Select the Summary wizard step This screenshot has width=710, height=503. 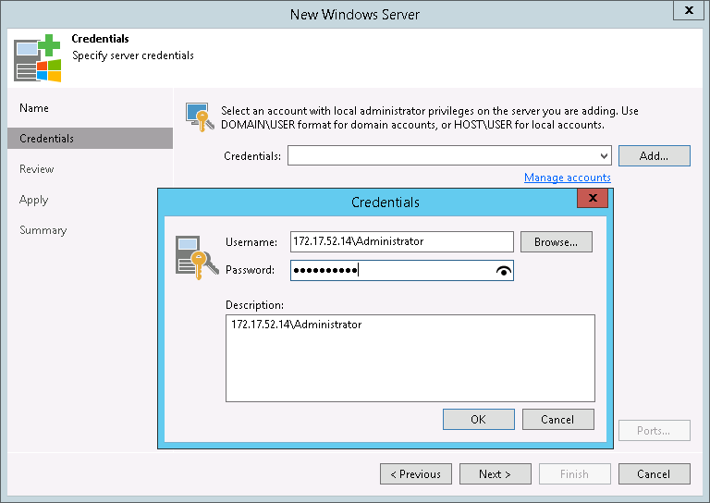pos(43,230)
